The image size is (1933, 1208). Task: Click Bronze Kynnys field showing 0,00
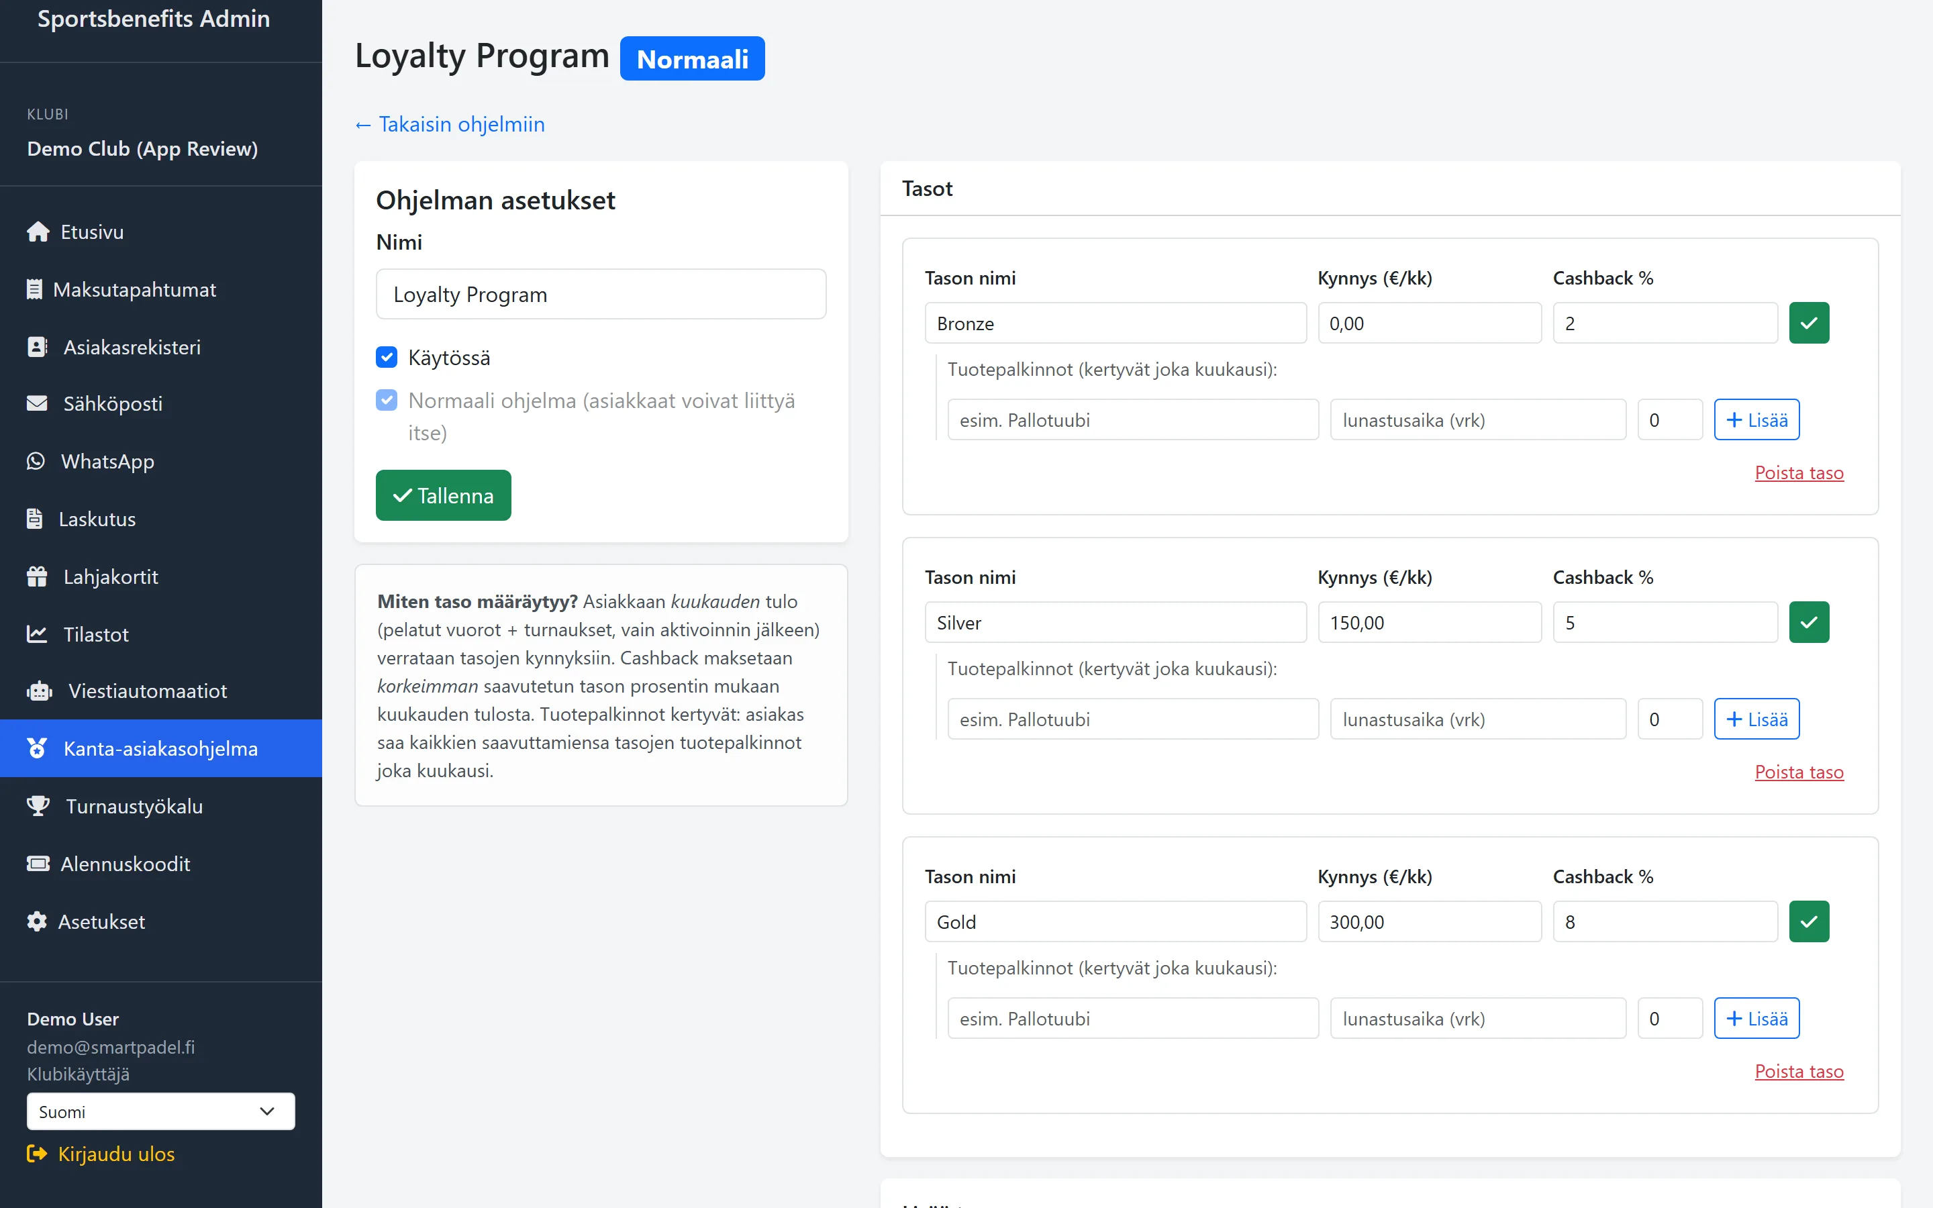click(x=1429, y=323)
